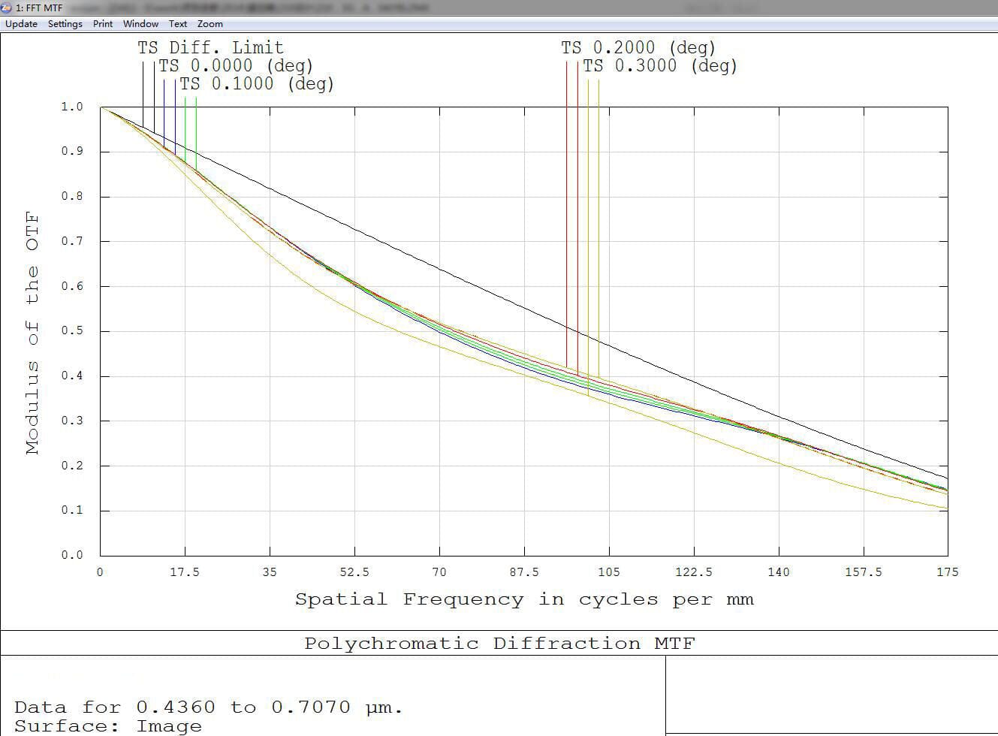Open the Text menu
998x736 pixels.
[x=178, y=24]
